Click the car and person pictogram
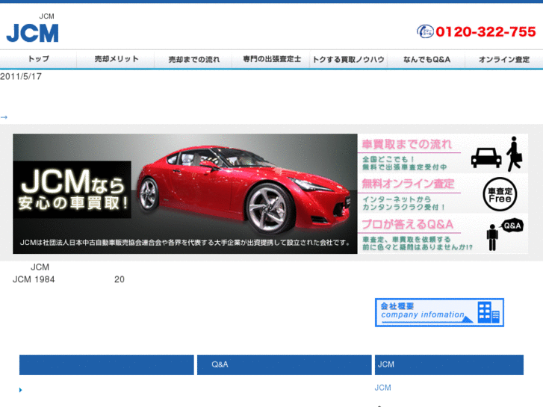 (497, 154)
